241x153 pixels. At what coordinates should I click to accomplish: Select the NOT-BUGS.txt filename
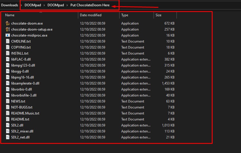22,107
